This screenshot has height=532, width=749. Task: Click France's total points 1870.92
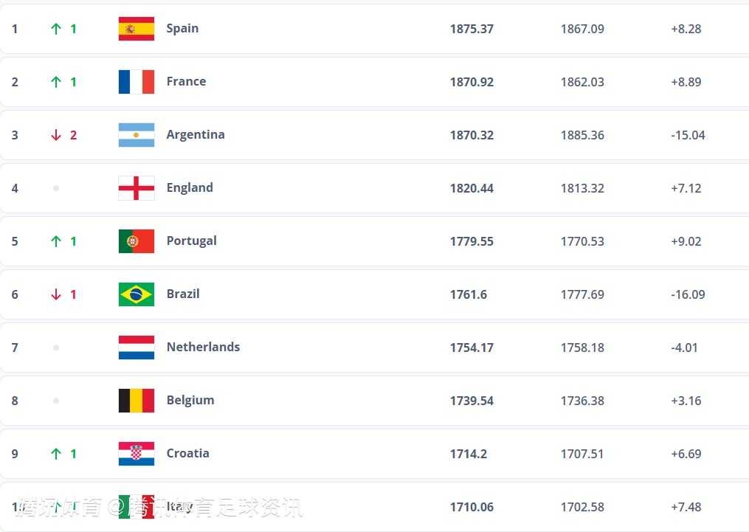tap(472, 82)
